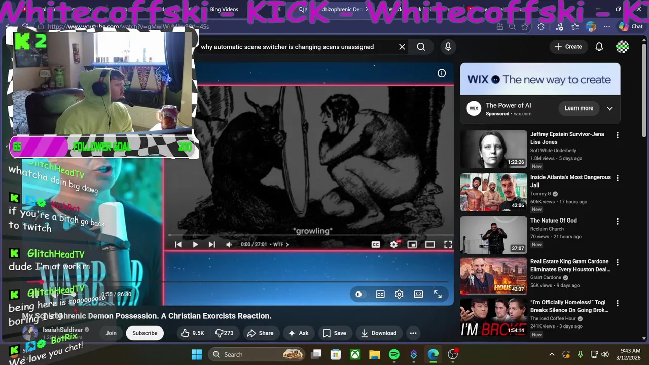
Task: Enter full screen on main player
Action: click(448, 244)
